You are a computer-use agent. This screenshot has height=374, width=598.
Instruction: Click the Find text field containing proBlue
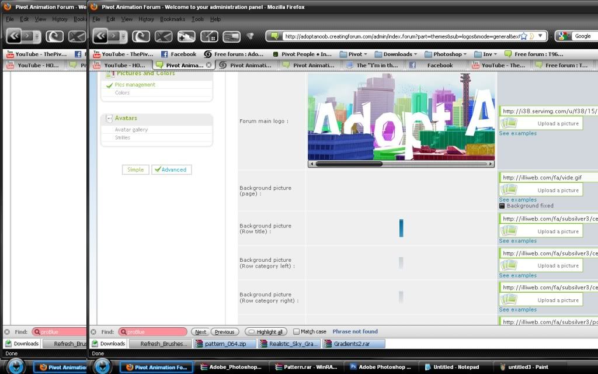point(152,332)
